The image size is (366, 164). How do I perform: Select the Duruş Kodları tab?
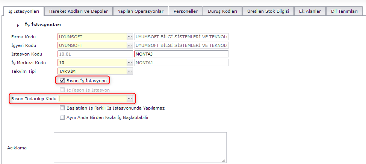(x=222, y=11)
